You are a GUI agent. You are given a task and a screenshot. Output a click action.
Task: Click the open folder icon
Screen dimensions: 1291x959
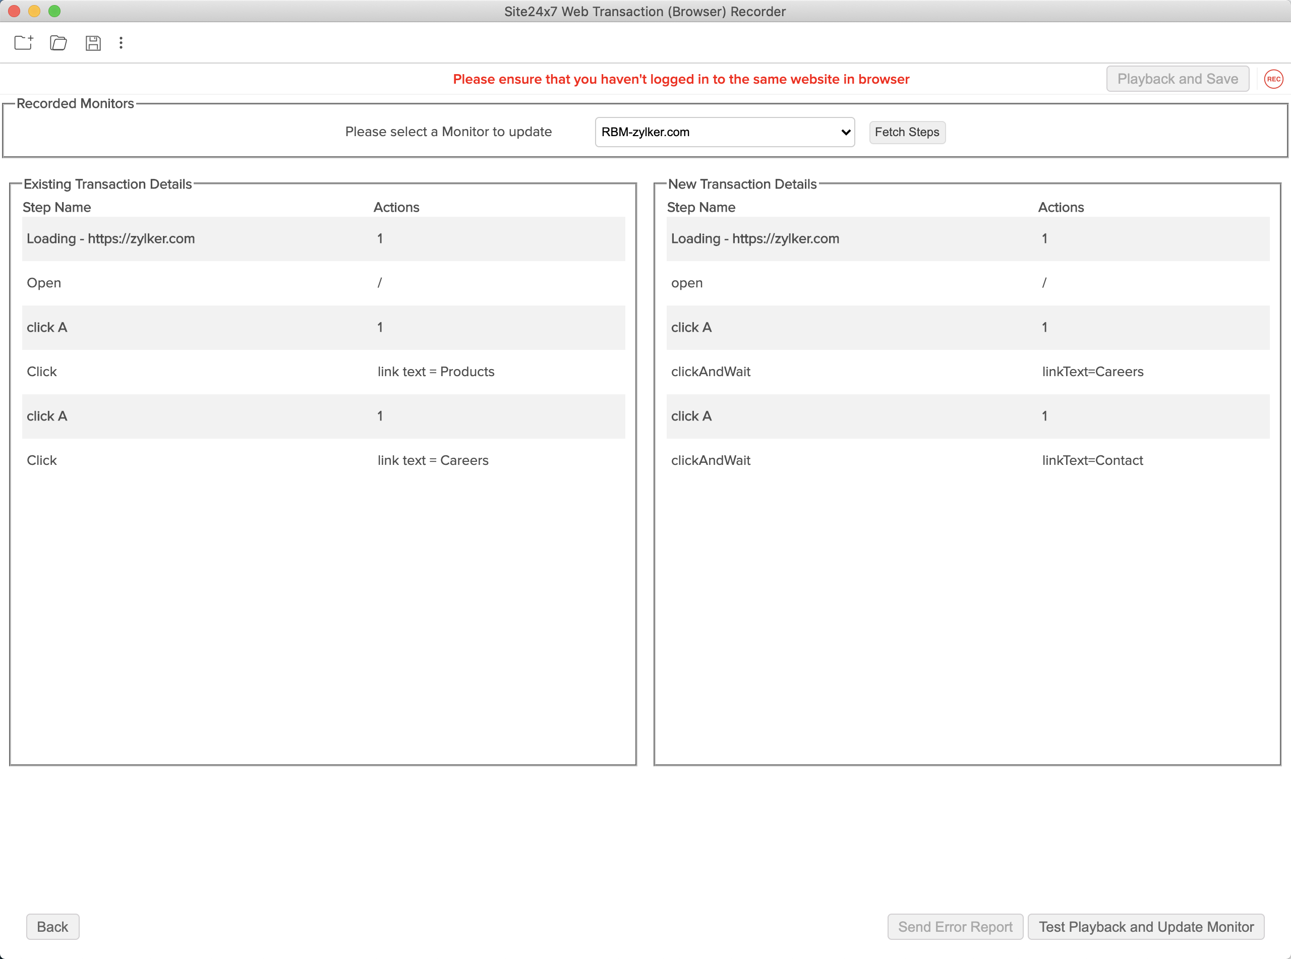coord(58,43)
